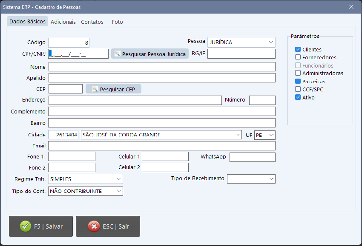
Task: Open the Contatos tab
Action: (x=92, y=22)
